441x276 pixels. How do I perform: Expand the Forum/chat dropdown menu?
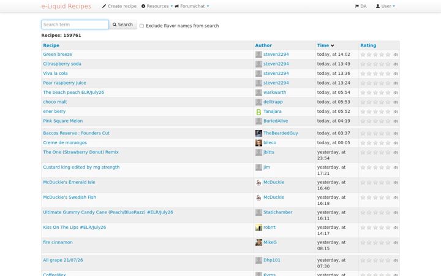pos(192,6)
